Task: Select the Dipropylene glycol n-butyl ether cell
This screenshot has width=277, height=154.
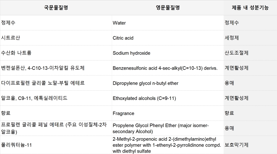Action: tap(168, 83)
